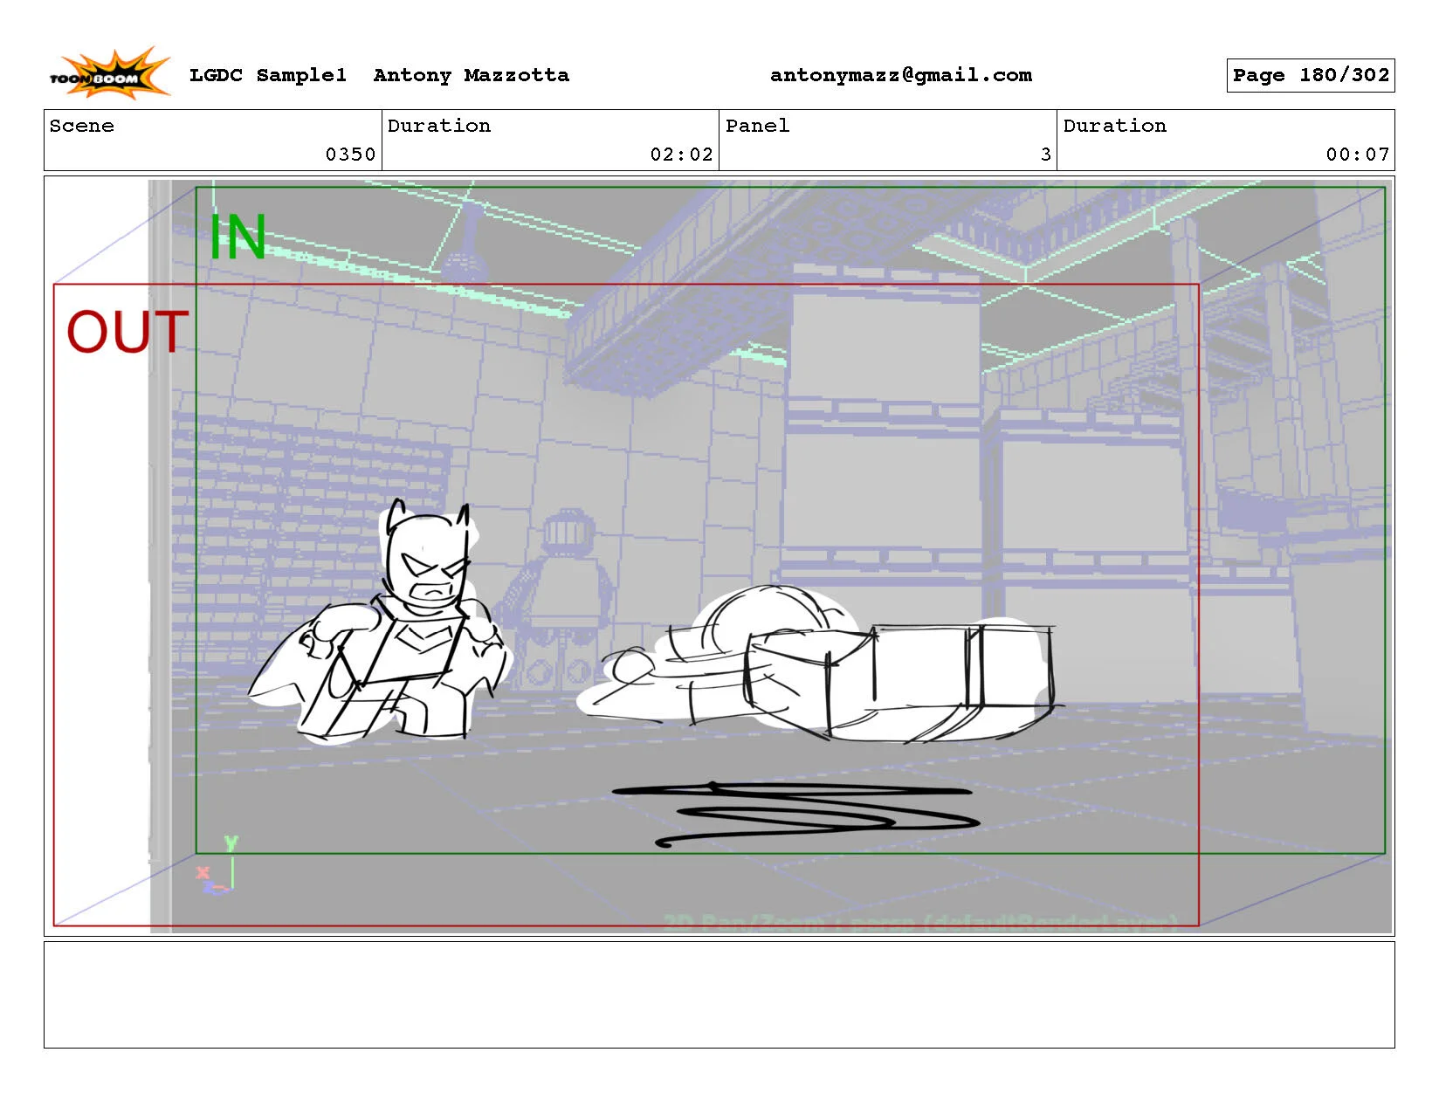Click the scene number '0350'
1439x1114 pixels.
[350, 155]
